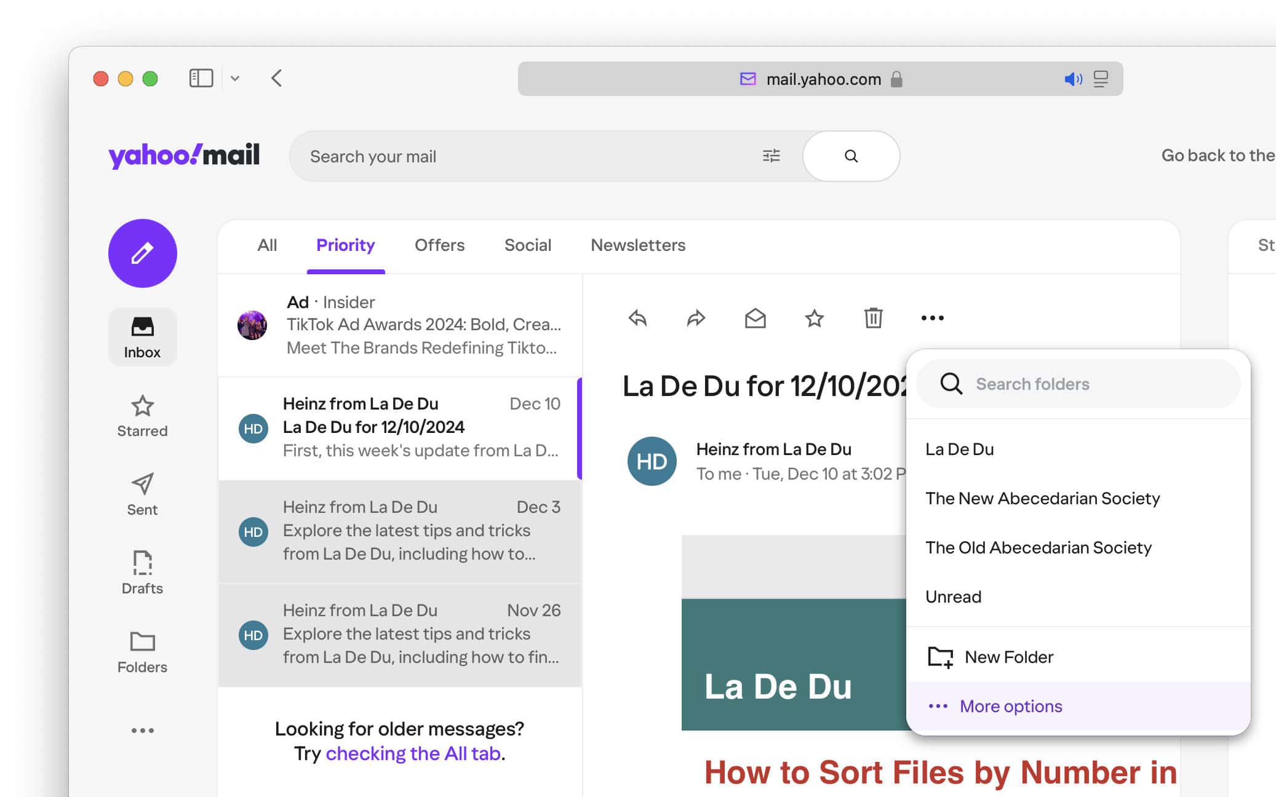1276x797 pixels.
Task: Delete the open email
Action: pyautogui.click(x=873, y=318)
